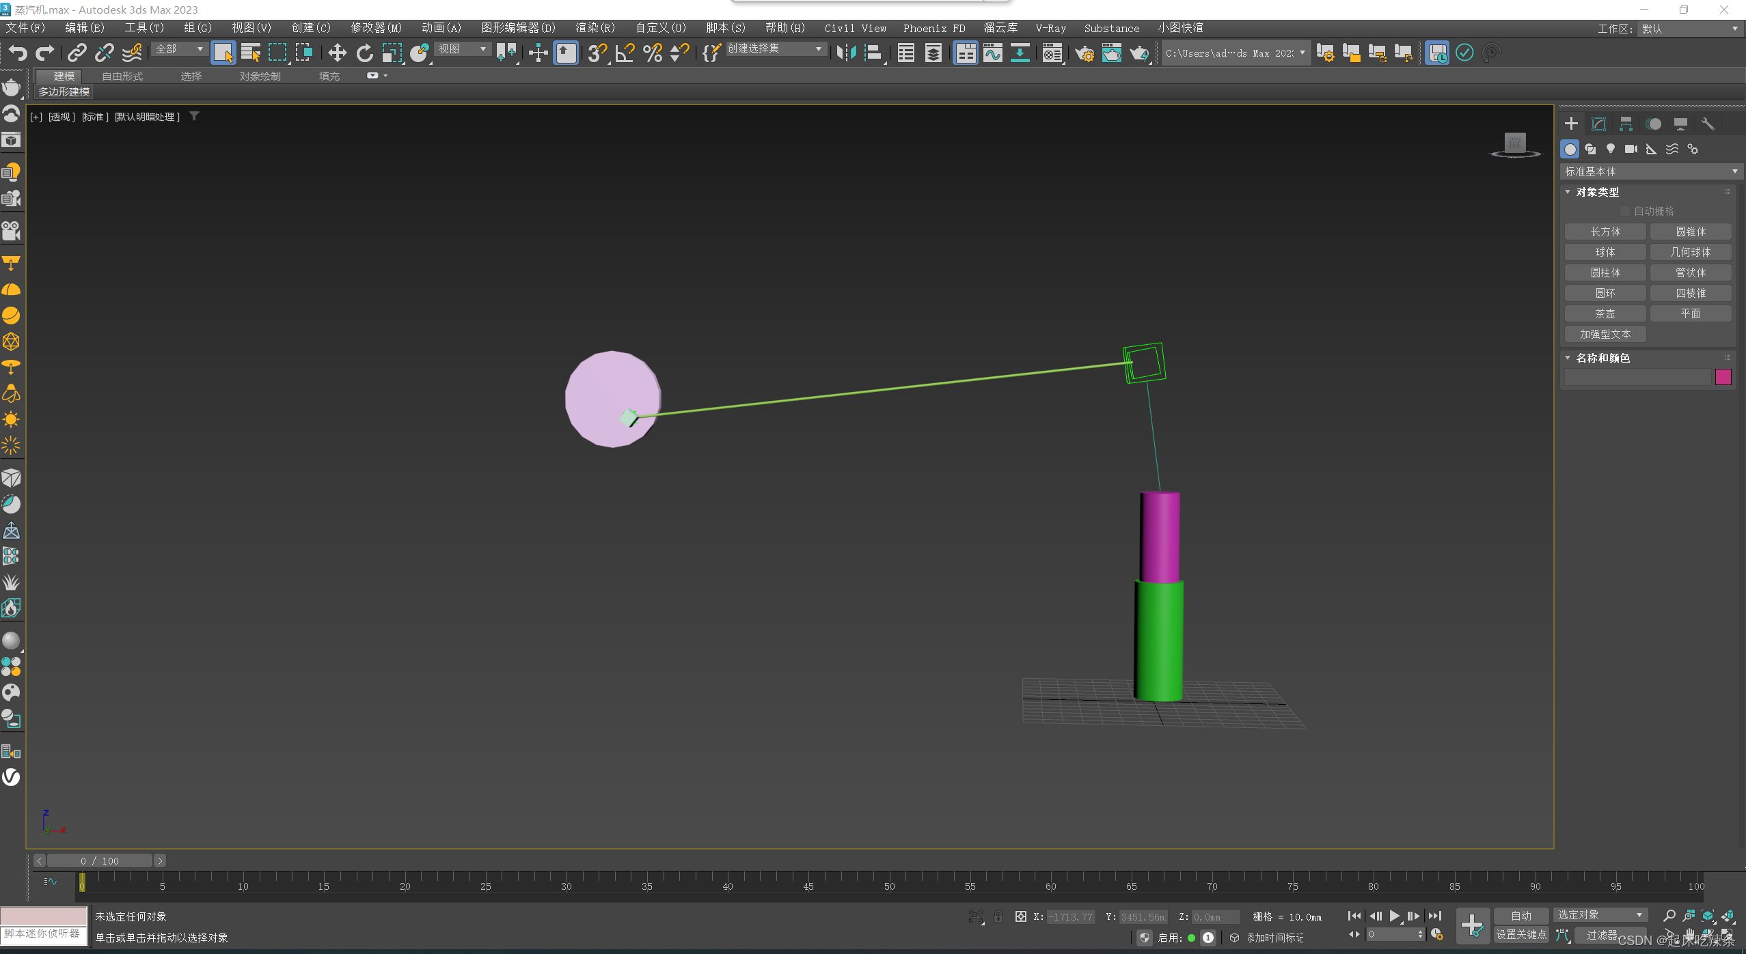This screenshot has height=954, width=1746.
Task: Click the 圆柱体 cylinder button
Action: (x=1605, y=272)
